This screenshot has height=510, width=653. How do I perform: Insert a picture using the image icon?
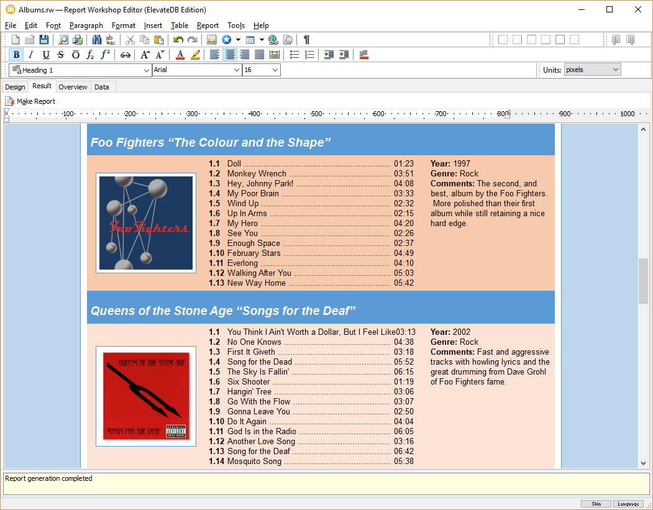tap(212, 40)
